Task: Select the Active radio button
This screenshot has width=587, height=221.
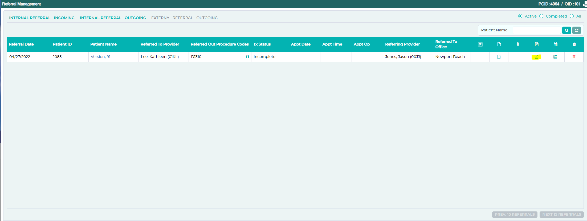Action: click(x=520, y=16)
